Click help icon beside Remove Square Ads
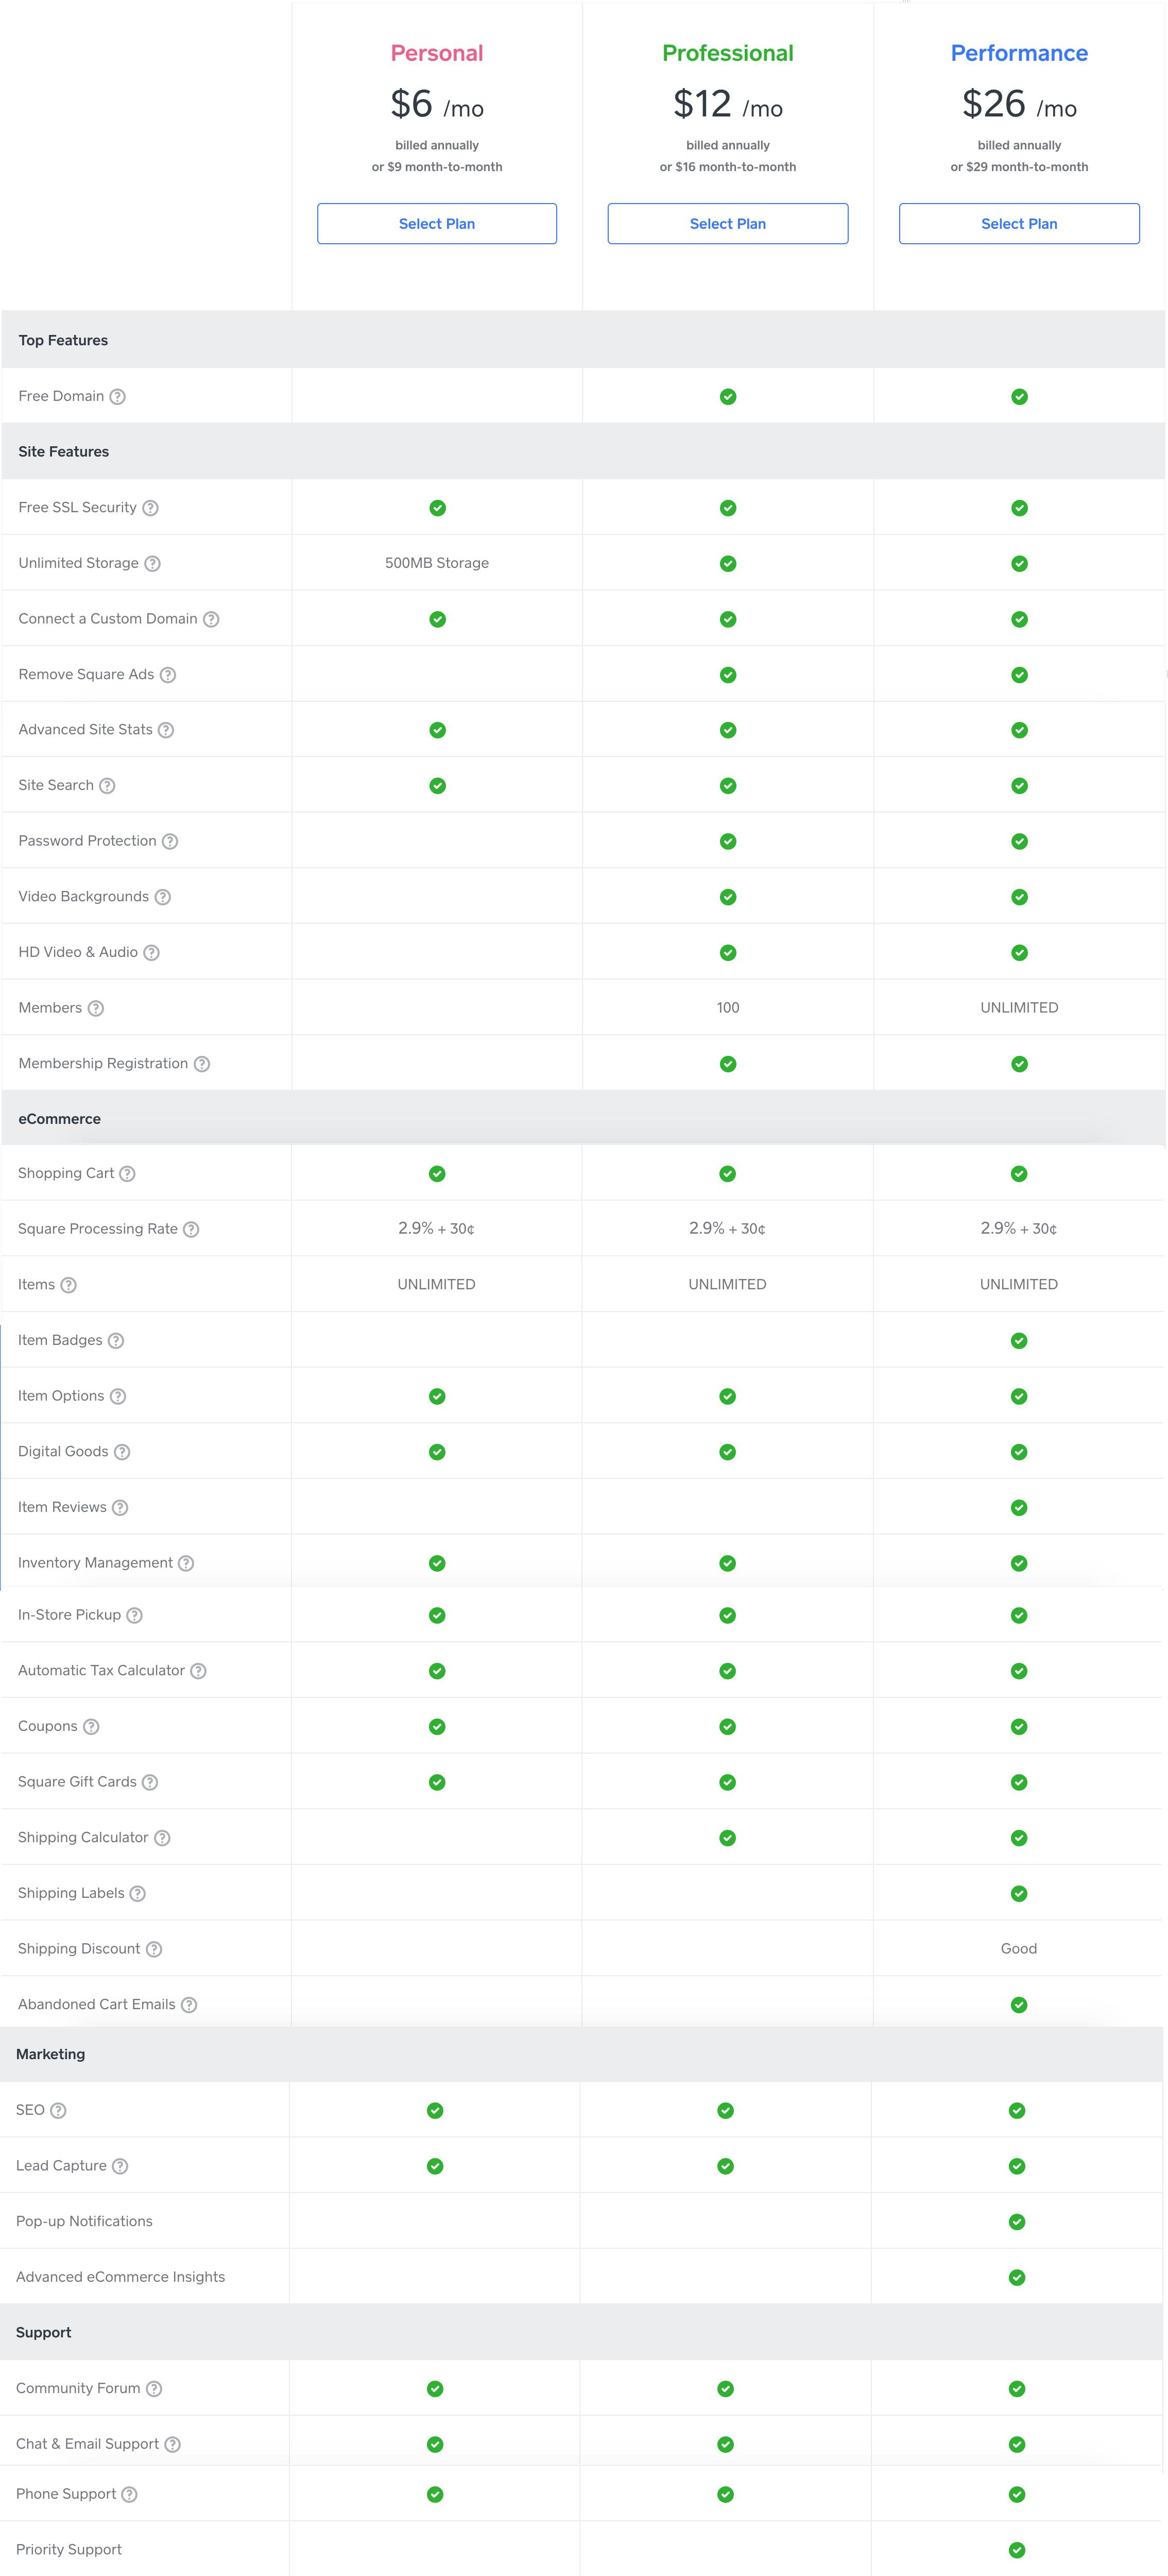This screenshot has height=2576, width=1168. click(168, 675)
